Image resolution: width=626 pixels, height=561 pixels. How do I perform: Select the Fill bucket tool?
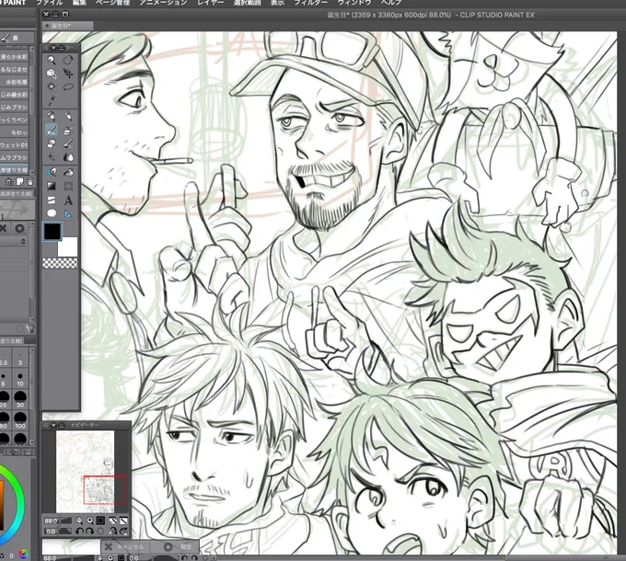(x=68, y=172)
